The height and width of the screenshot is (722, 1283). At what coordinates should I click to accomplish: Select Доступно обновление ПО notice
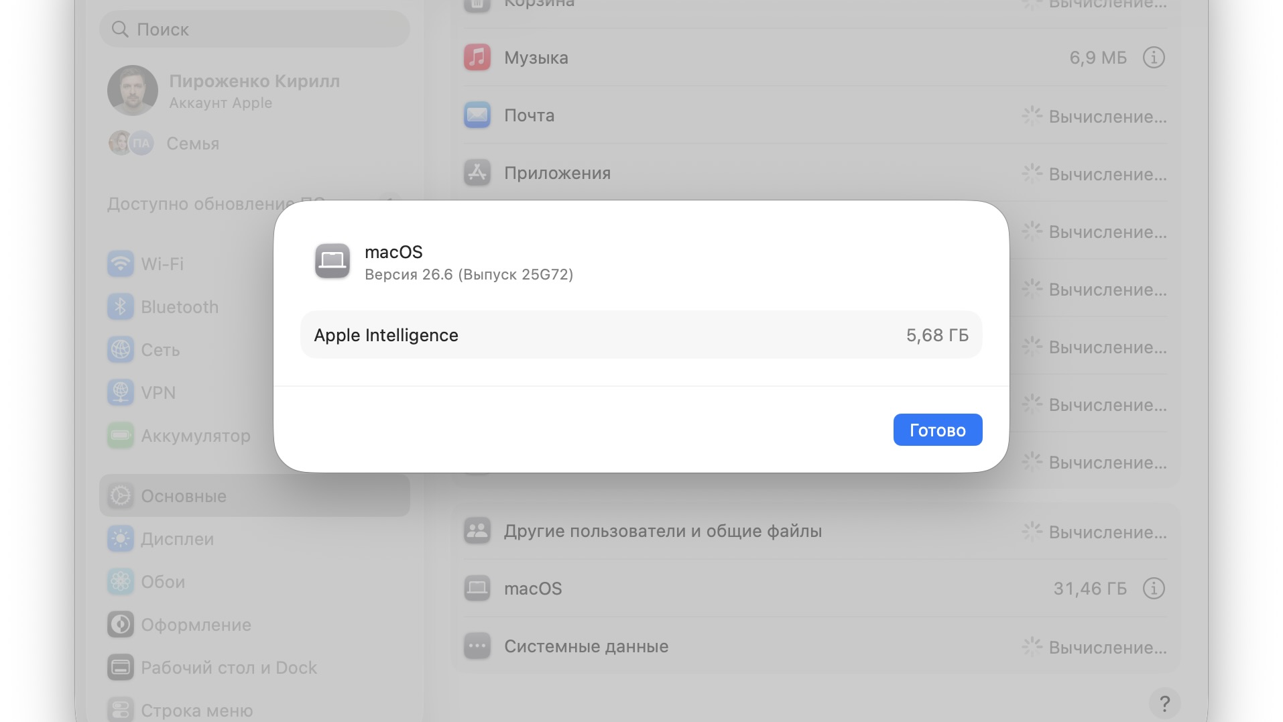(x=216, y=203)
